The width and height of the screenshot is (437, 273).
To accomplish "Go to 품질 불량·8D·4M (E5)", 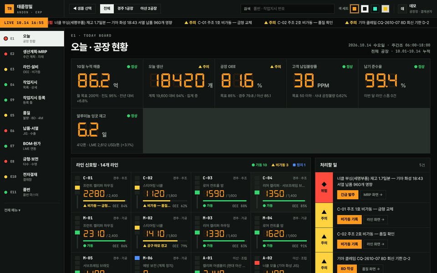I will (x=32, y=115).
